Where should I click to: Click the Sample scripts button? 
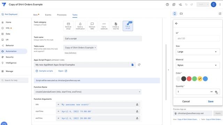pos(44,71)
